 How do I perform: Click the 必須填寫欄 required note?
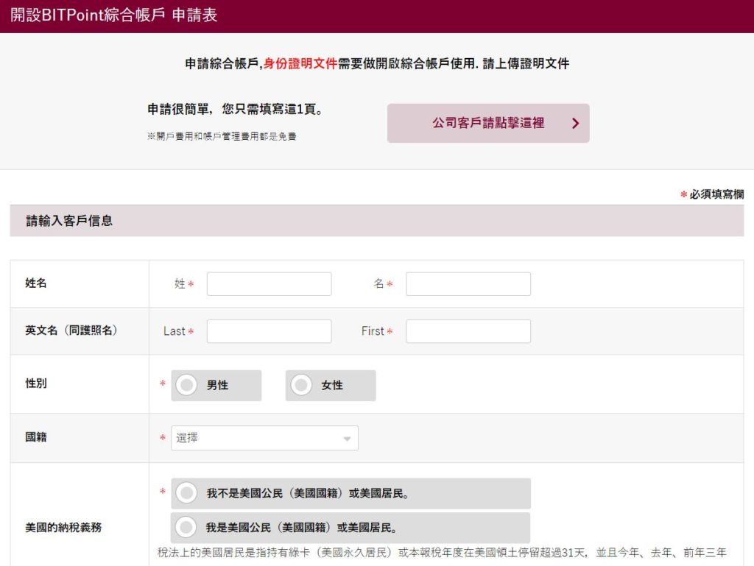712,194
